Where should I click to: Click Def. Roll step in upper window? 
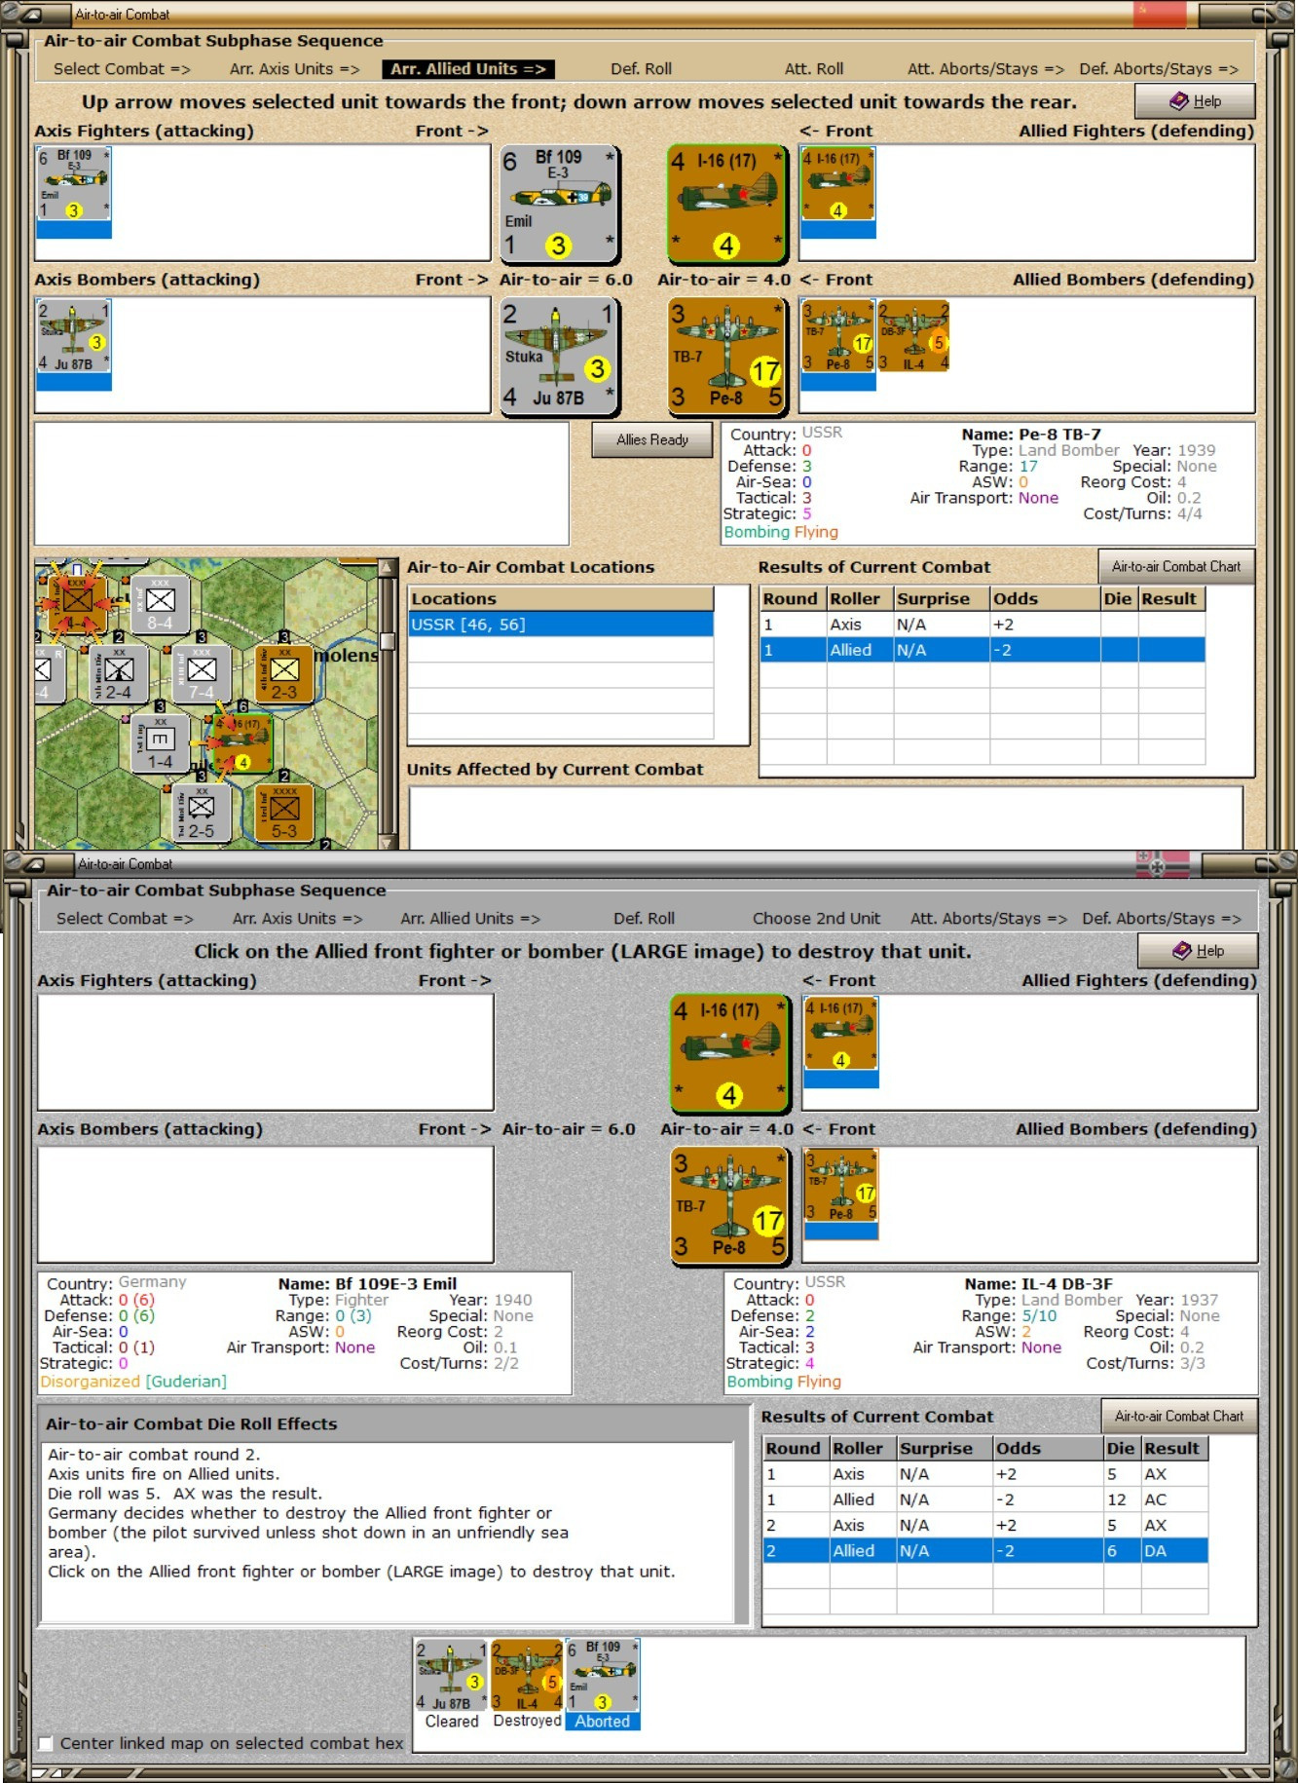641,69
